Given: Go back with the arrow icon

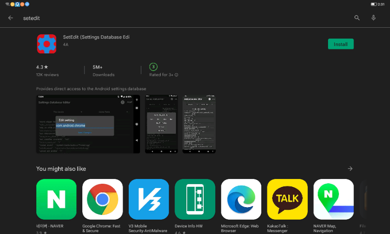Looking at the screenshot, I should (x=10, y=18).
